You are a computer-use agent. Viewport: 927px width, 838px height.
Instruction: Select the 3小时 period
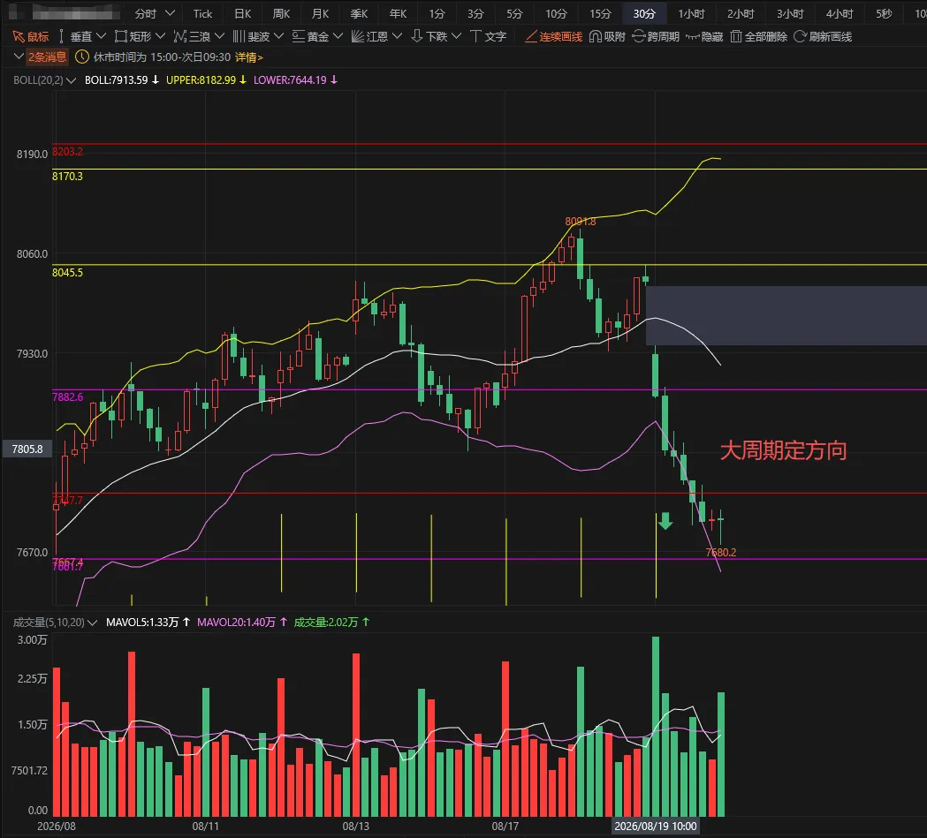pos(790,13)
